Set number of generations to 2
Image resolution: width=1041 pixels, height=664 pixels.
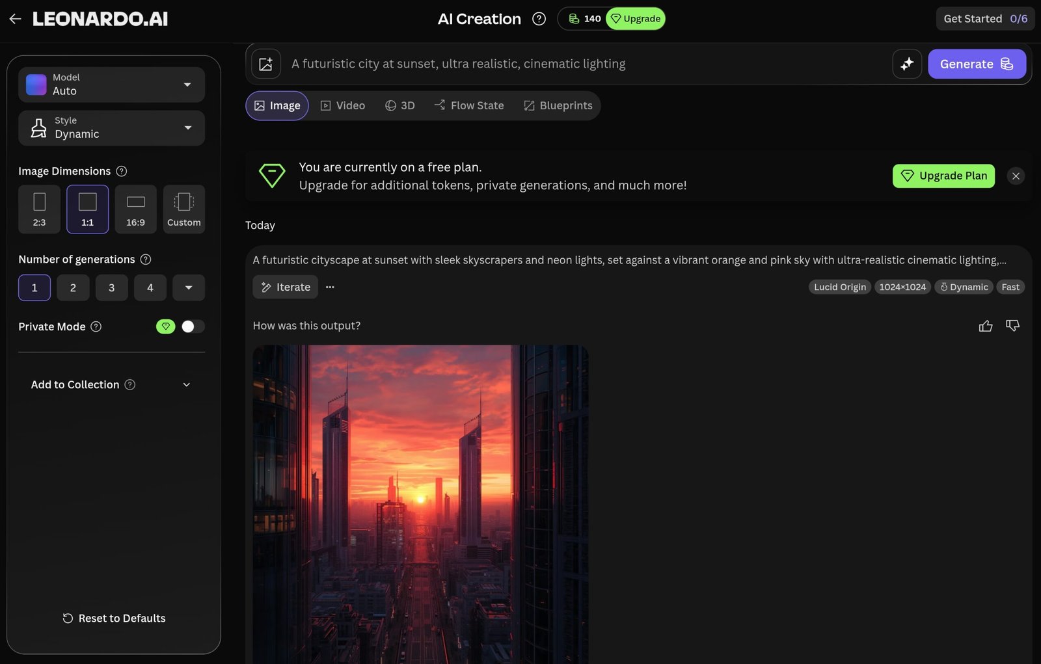tap(73, 287)
